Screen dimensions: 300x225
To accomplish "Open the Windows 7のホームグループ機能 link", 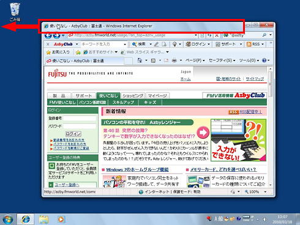I will pyautogui.click(x=137, y=169).
